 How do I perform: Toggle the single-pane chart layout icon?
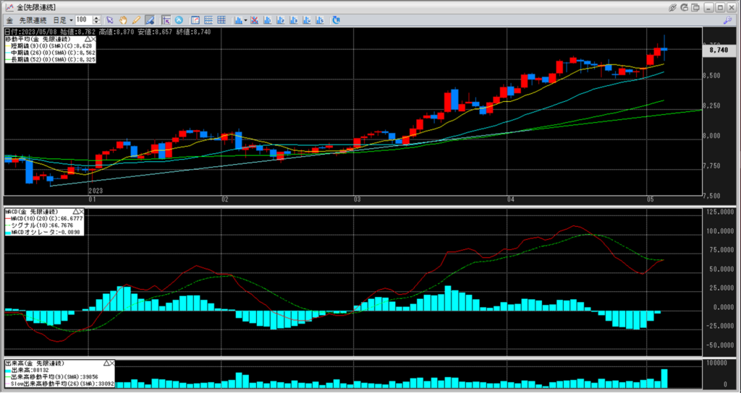(195, 20)
